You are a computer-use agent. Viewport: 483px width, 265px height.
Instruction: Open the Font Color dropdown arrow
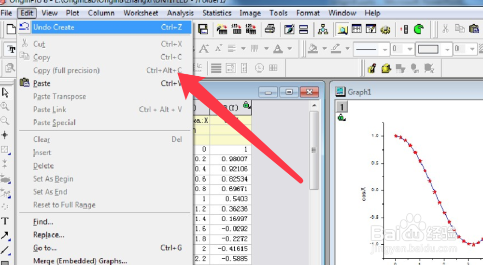point(289,49)
